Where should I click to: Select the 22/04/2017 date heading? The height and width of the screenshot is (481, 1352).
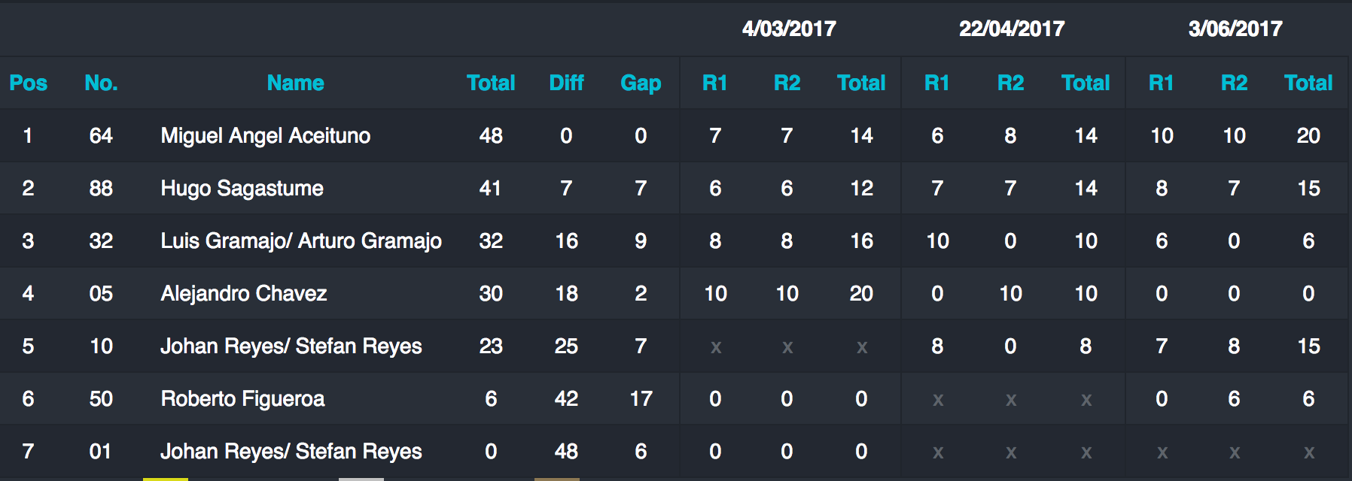tap(1012, 29)
